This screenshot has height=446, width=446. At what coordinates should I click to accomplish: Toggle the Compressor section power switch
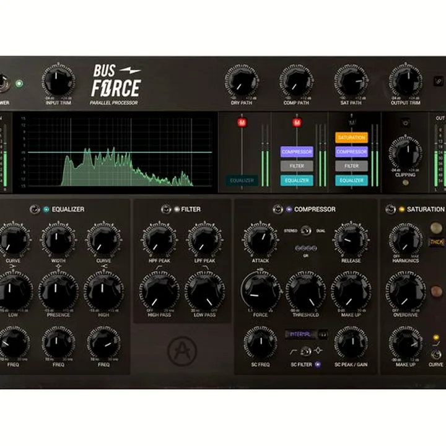tap(278, 209)
